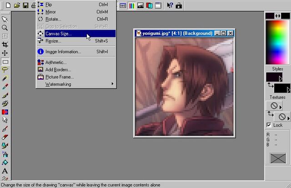Select the Clone Brush tool
The height and width of the screenshot is (188, 291).
click(x=5, y=104)
